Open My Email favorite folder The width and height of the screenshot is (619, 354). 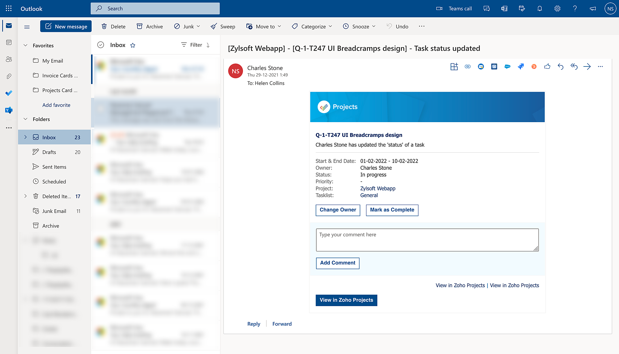point(54,61)
